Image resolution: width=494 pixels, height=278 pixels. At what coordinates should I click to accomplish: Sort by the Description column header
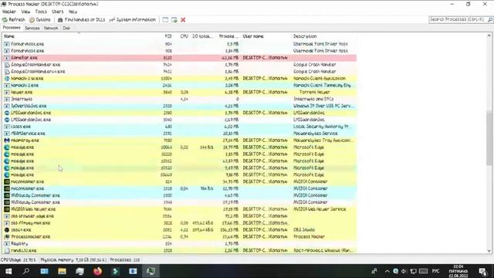[x=305, y=36]
